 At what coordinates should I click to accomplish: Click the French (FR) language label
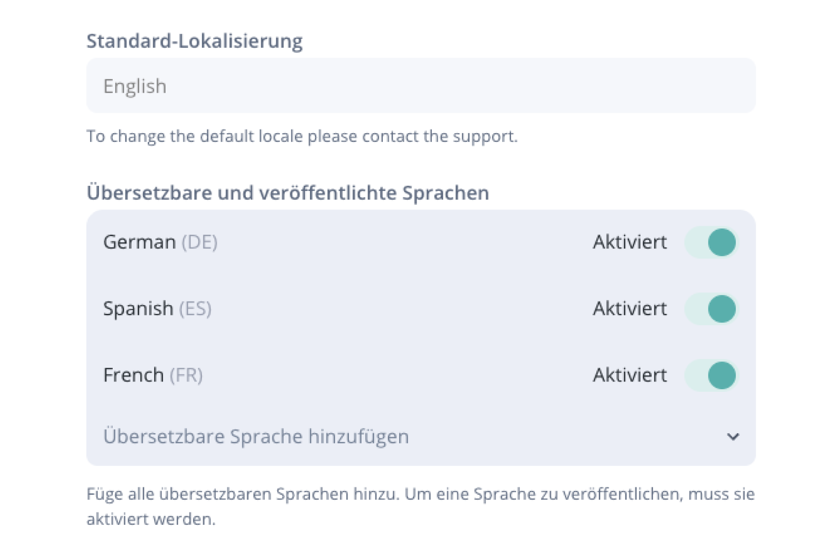click(153, 375)
